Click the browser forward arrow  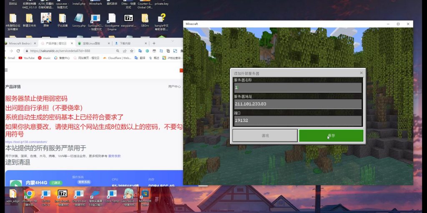[x=11, y=51]
